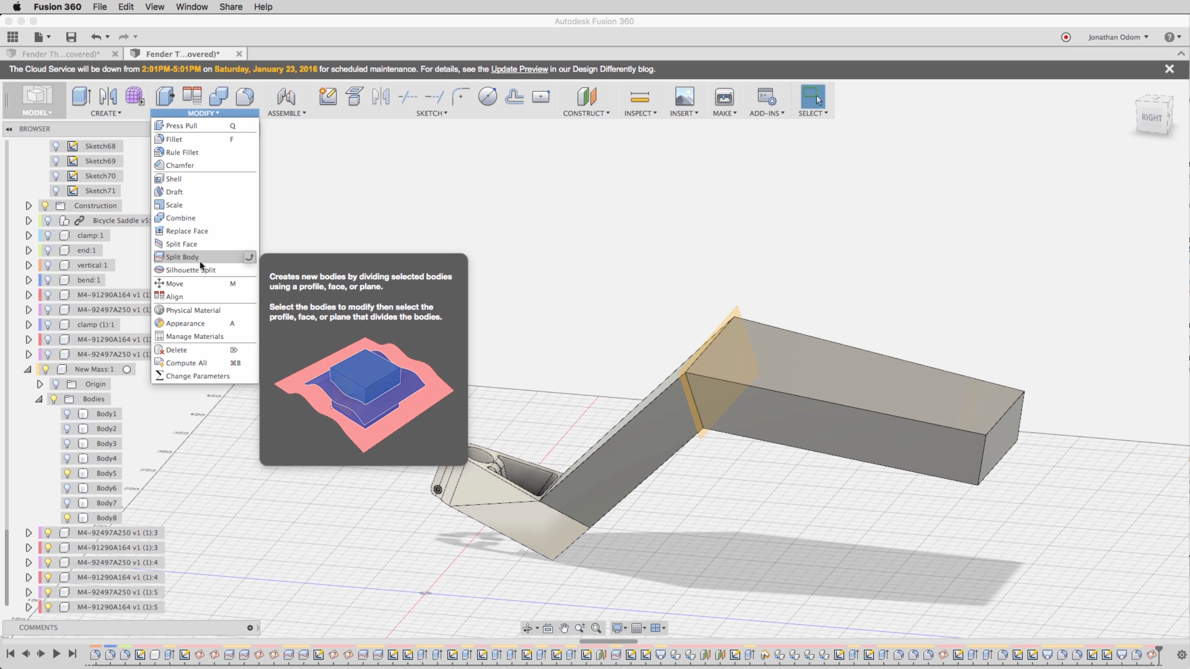Select the ViewCube RIGHT face
Screen dimensions: 1190x669
click(x=1151, y=118)
